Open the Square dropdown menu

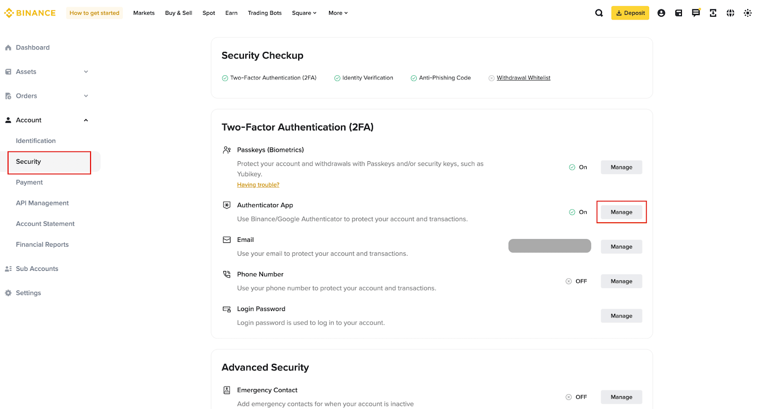click(x=304, y=13)
